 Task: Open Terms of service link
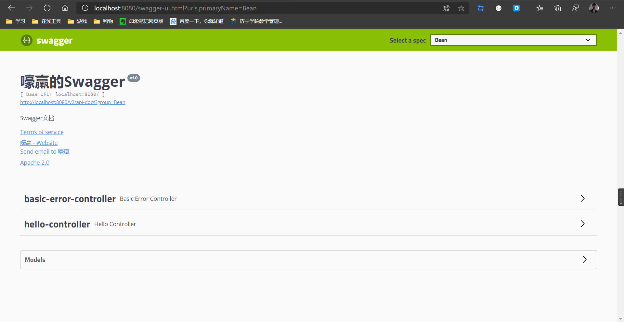click(42, 132)
